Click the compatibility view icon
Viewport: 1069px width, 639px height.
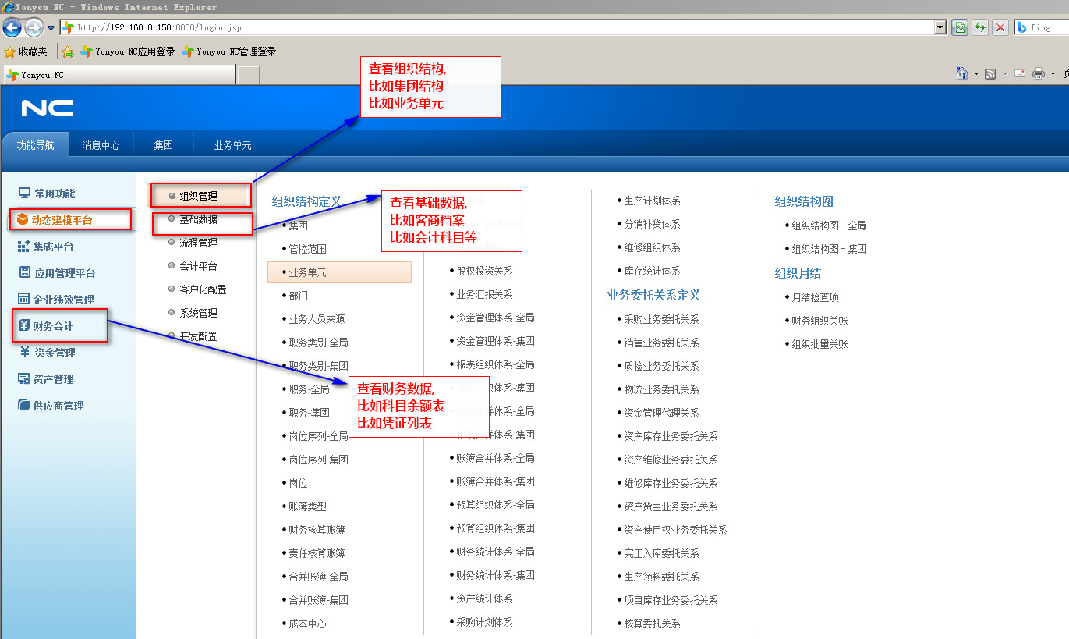point(960,27)
